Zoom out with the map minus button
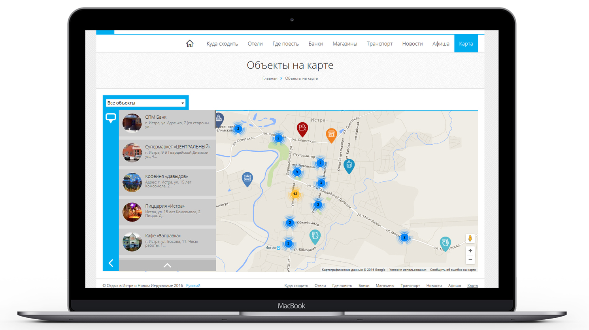 [470, 260]
